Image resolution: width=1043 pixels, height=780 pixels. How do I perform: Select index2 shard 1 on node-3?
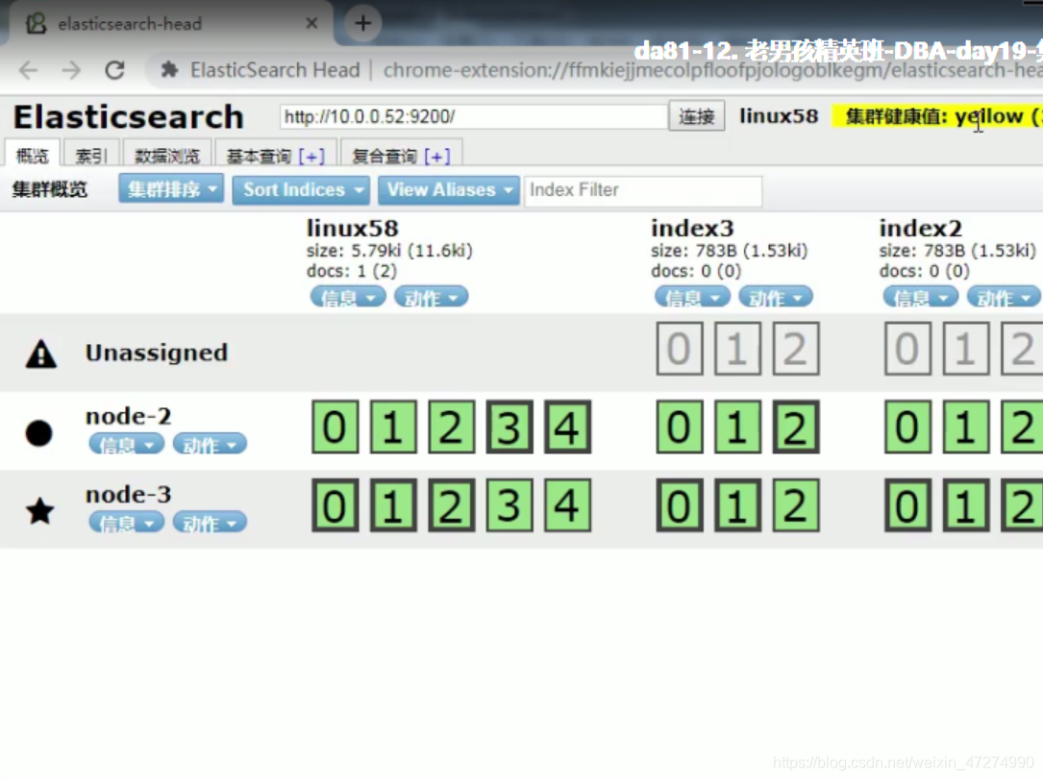(x=966, y=505)
